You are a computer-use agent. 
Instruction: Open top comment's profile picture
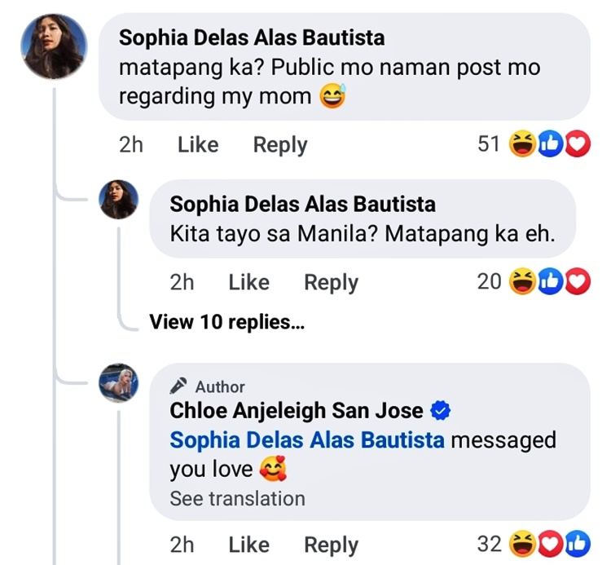(54, 46)
